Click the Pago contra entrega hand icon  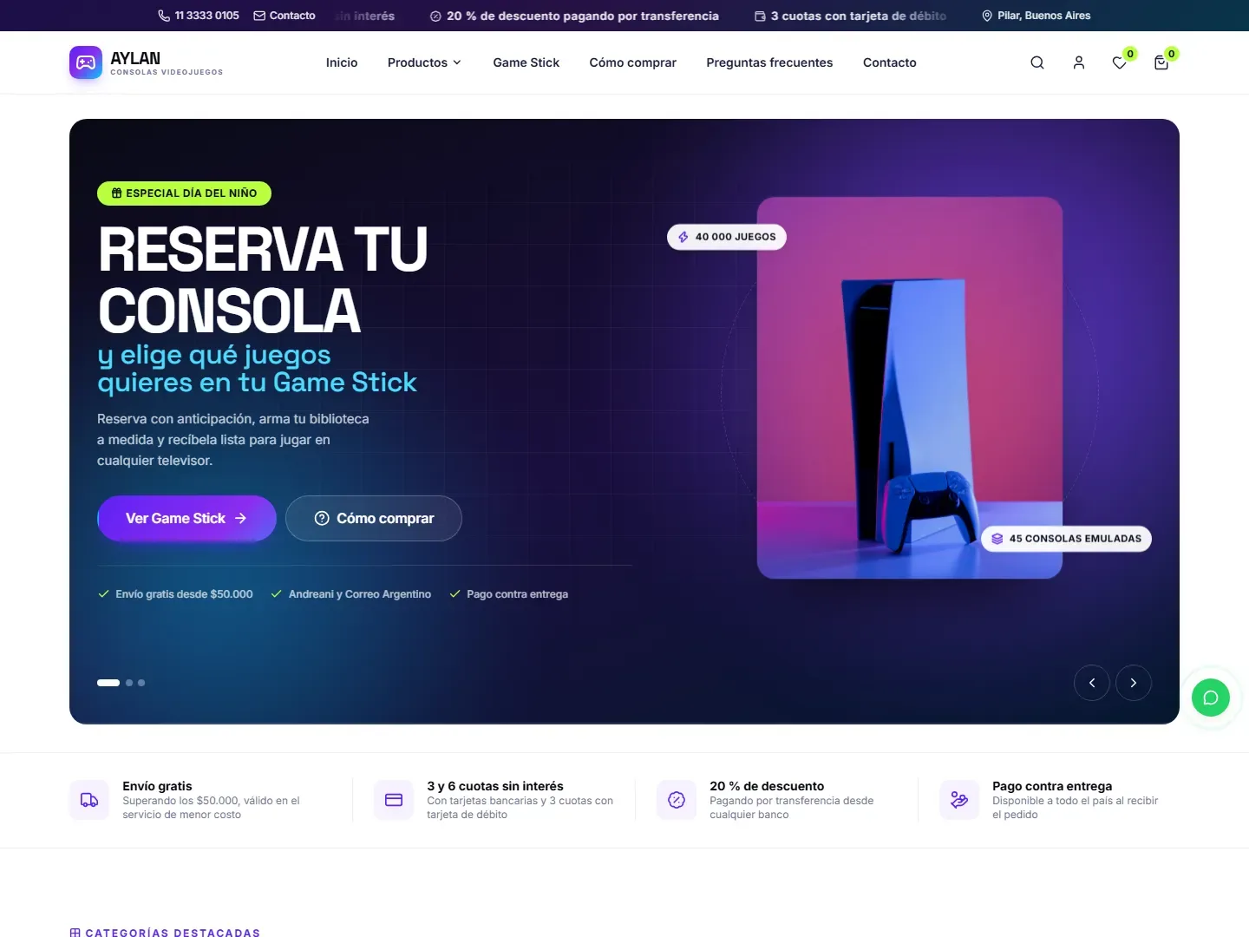[959, 800]
